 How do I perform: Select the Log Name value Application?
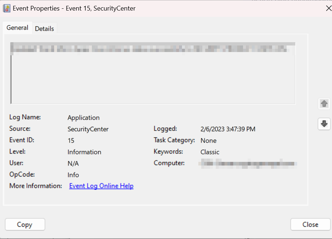pos(83,117)
